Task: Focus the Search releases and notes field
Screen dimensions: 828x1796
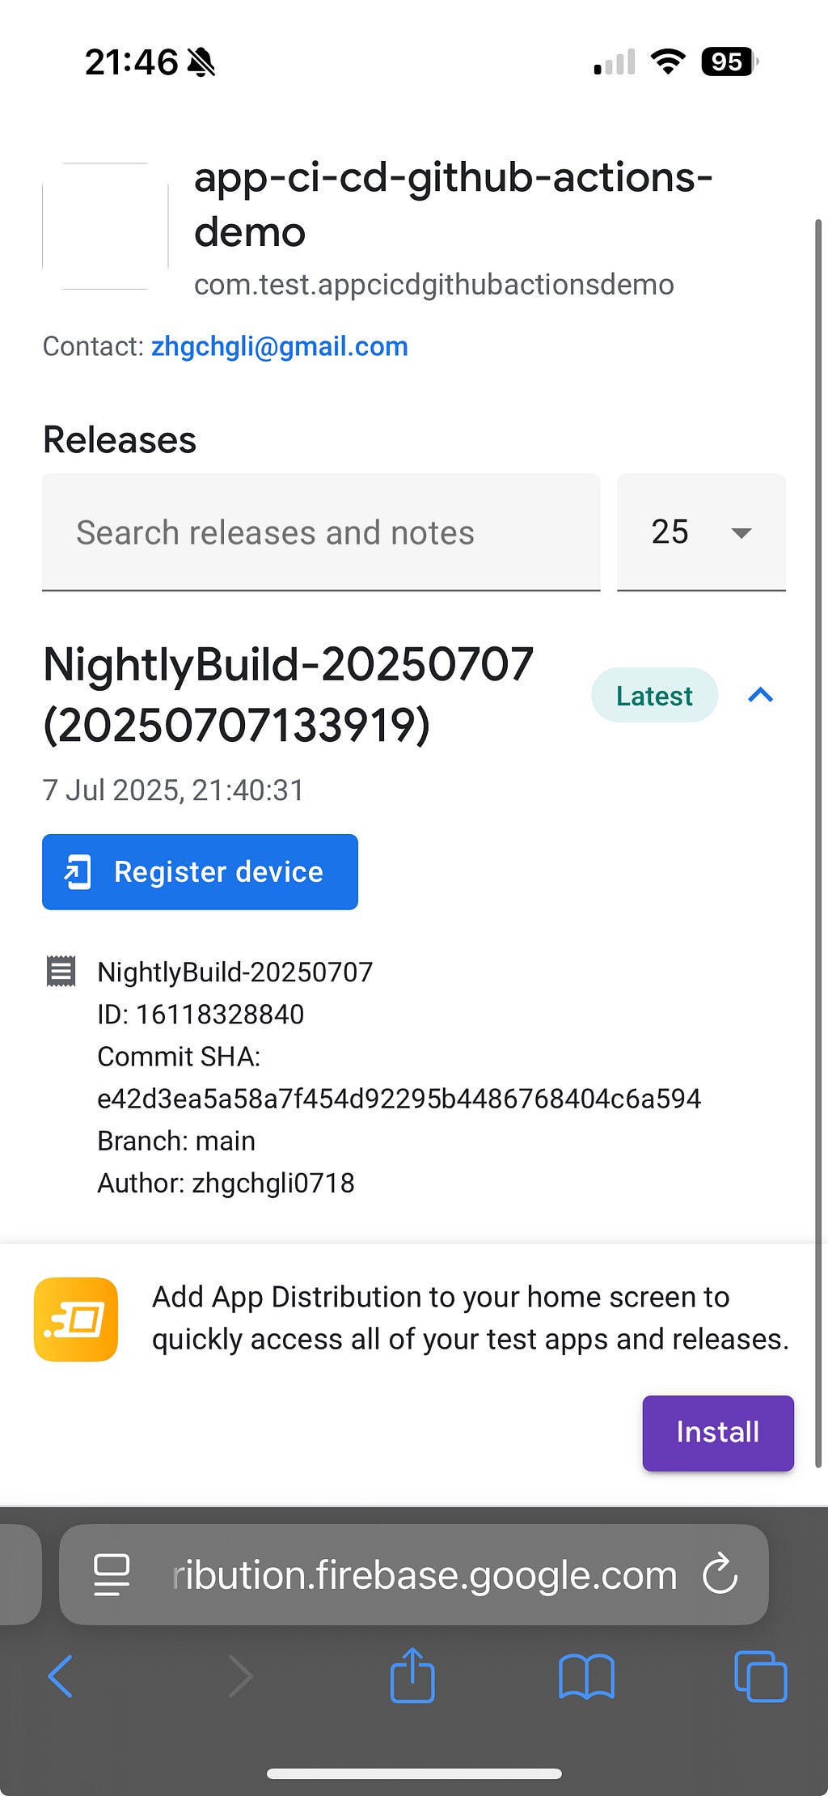Action: [x=321, y=532]
